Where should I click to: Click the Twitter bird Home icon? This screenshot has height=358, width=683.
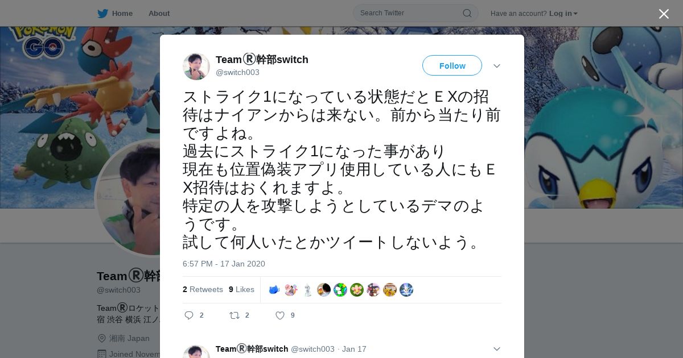102,13
